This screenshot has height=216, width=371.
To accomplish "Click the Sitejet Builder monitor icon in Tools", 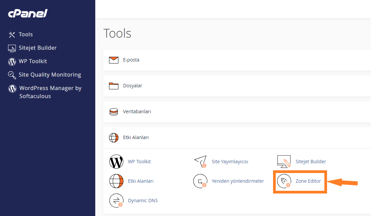I will [x=284, y=162].
